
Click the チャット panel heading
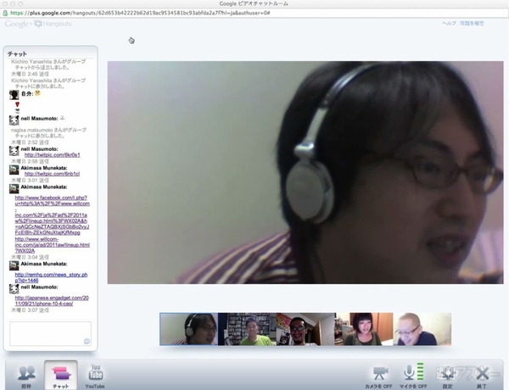click(17, 54)
